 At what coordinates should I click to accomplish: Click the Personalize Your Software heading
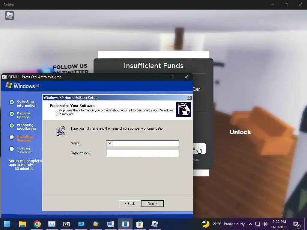(x=72, y=106)
